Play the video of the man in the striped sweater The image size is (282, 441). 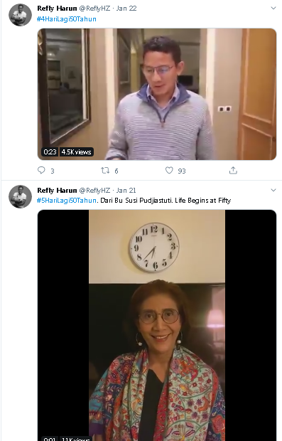[157, 94]
